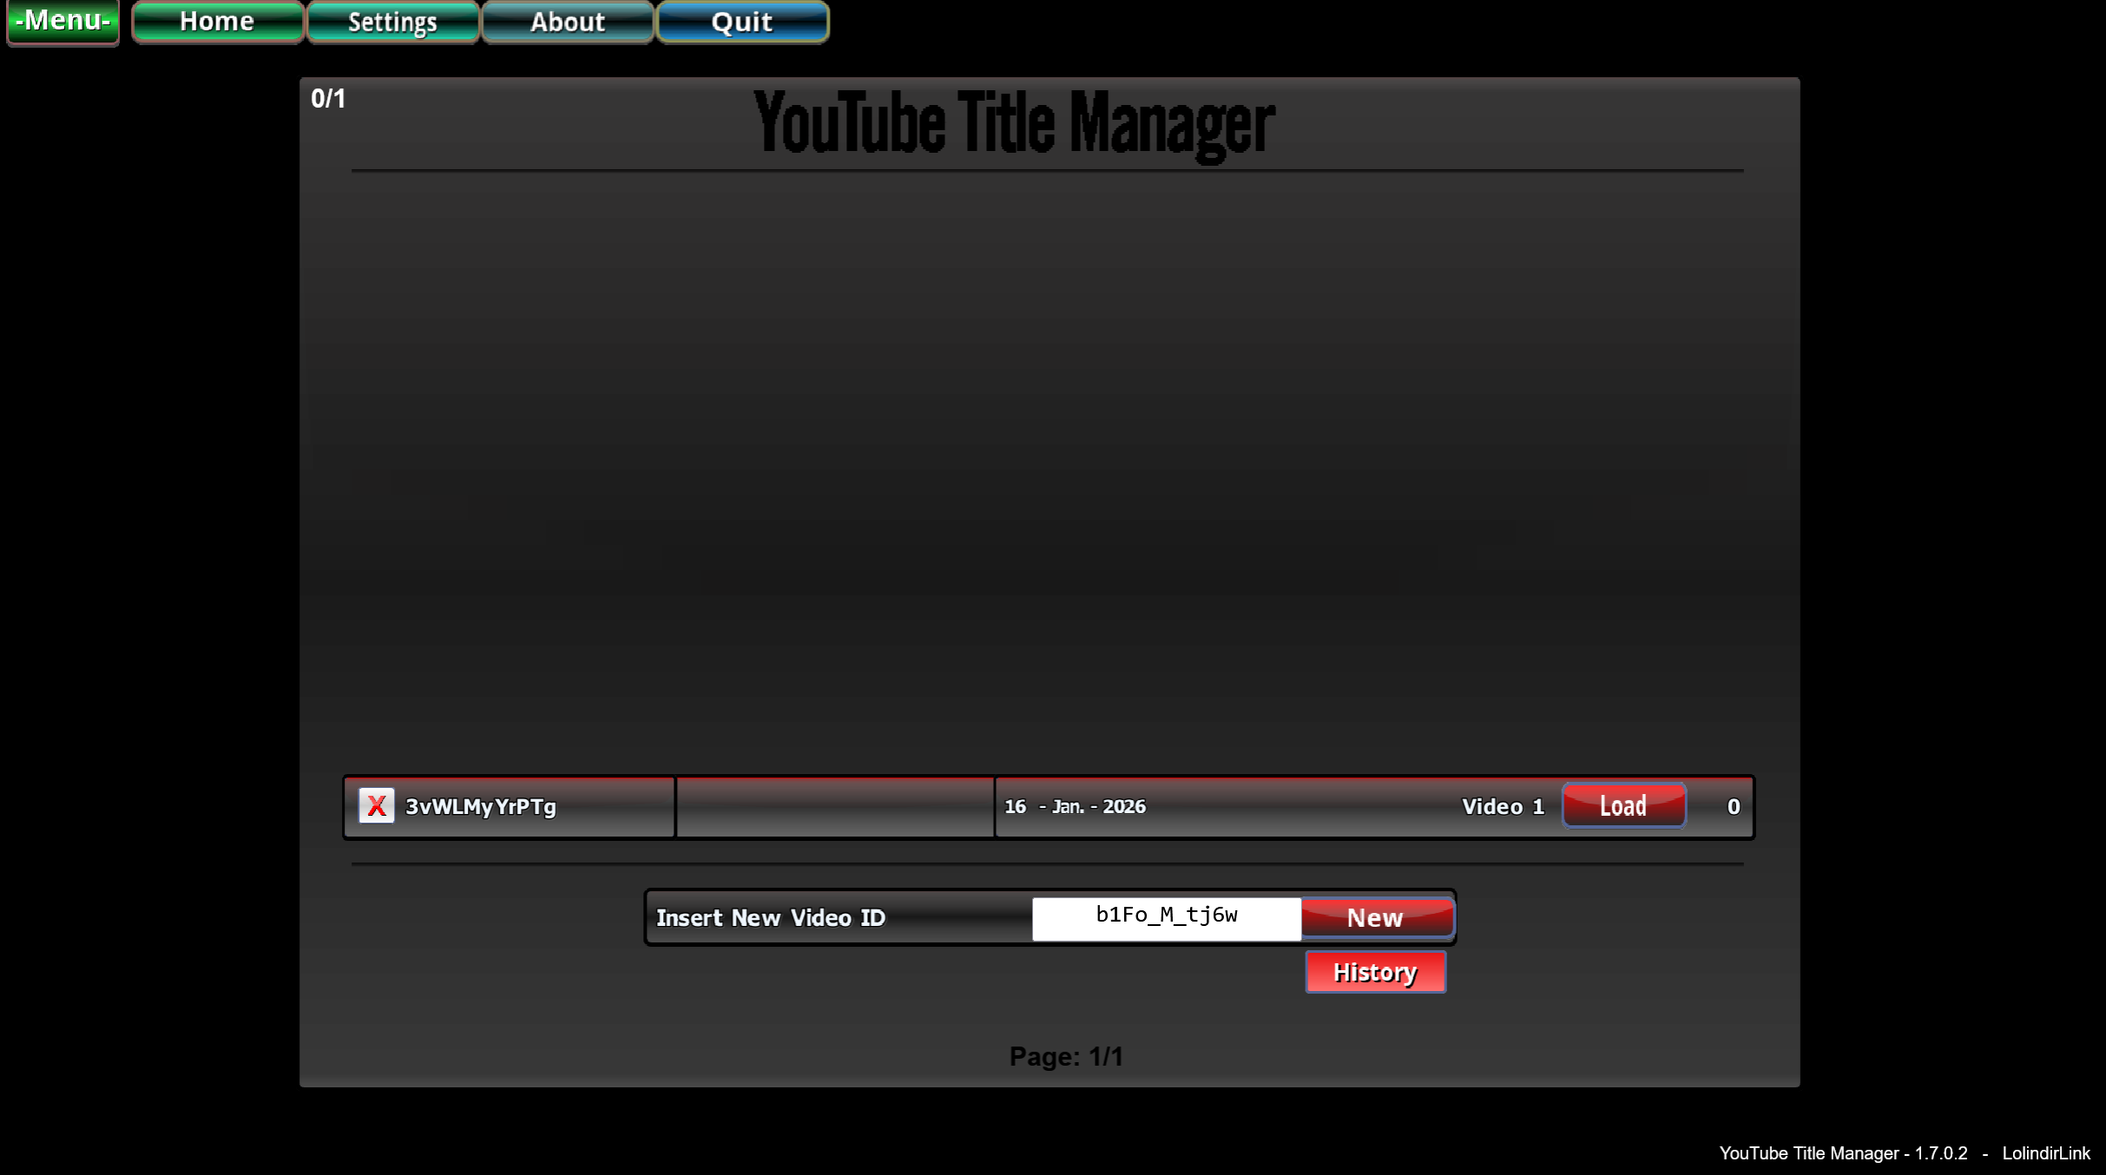The width and height of the screenshot is (2106, 1175).
Task: Go to the Home tab
Action: (217, 22)
